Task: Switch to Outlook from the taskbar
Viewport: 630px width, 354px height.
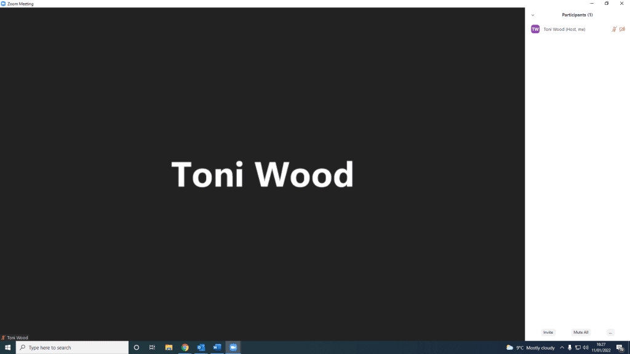Action: 201,347
